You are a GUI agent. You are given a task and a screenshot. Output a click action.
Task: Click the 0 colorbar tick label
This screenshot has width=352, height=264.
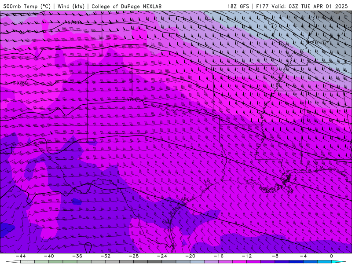tap(332, 256)
